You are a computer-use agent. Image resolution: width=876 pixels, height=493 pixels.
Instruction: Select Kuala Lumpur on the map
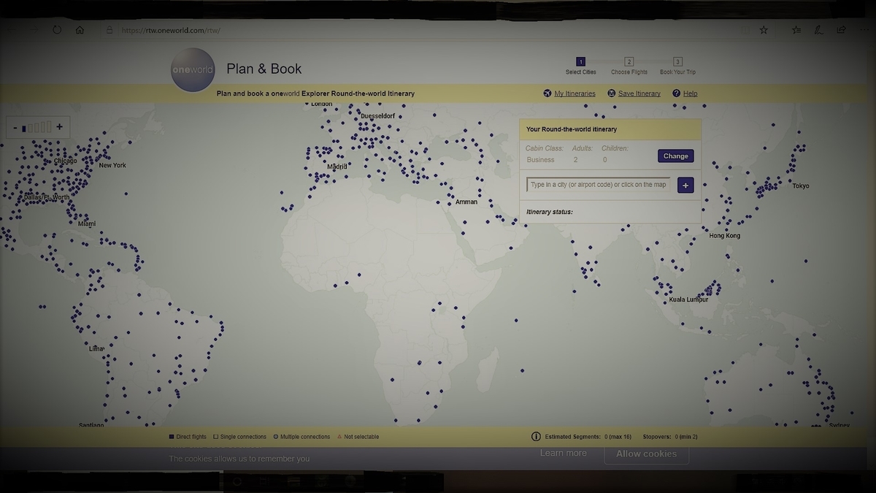coord(689,300)
